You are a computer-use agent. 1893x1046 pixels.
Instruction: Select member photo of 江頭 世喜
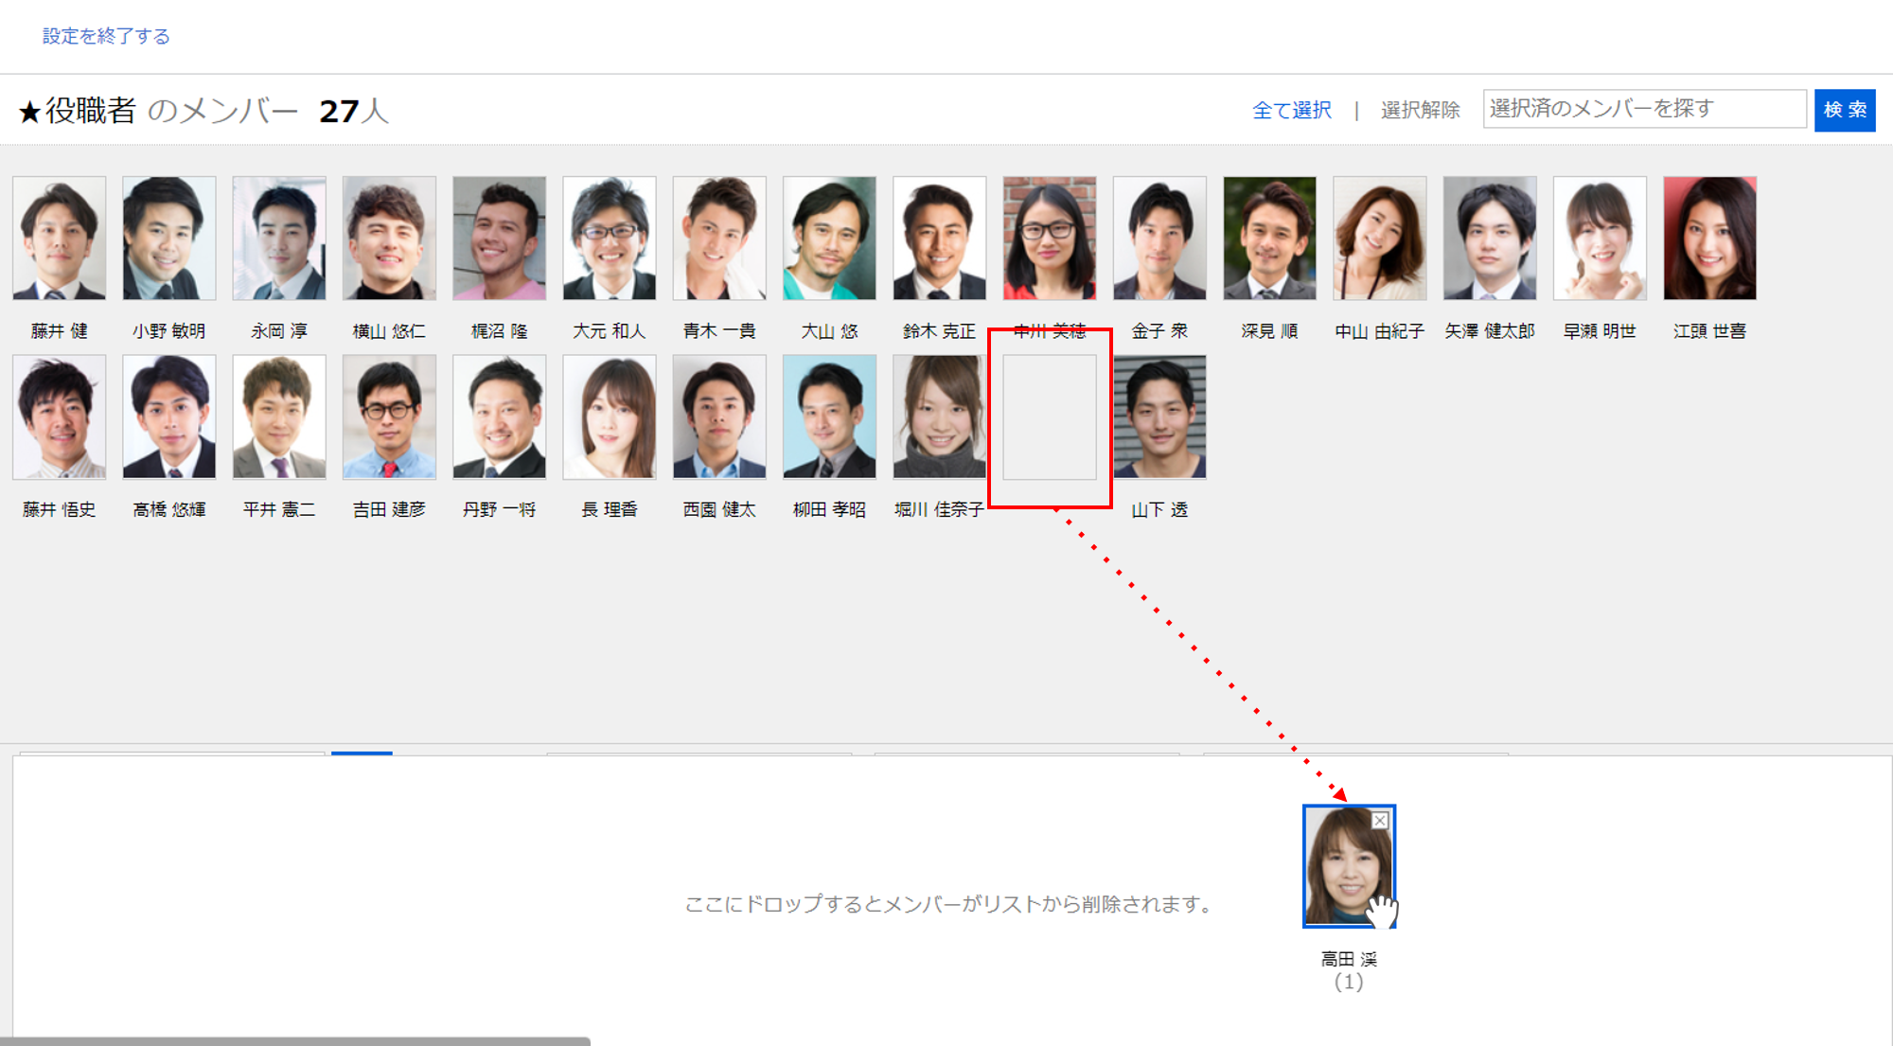click(1709, 239)
